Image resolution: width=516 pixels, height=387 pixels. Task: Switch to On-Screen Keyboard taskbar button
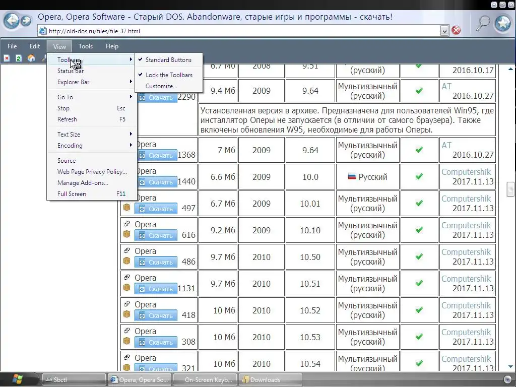[206, 380]
